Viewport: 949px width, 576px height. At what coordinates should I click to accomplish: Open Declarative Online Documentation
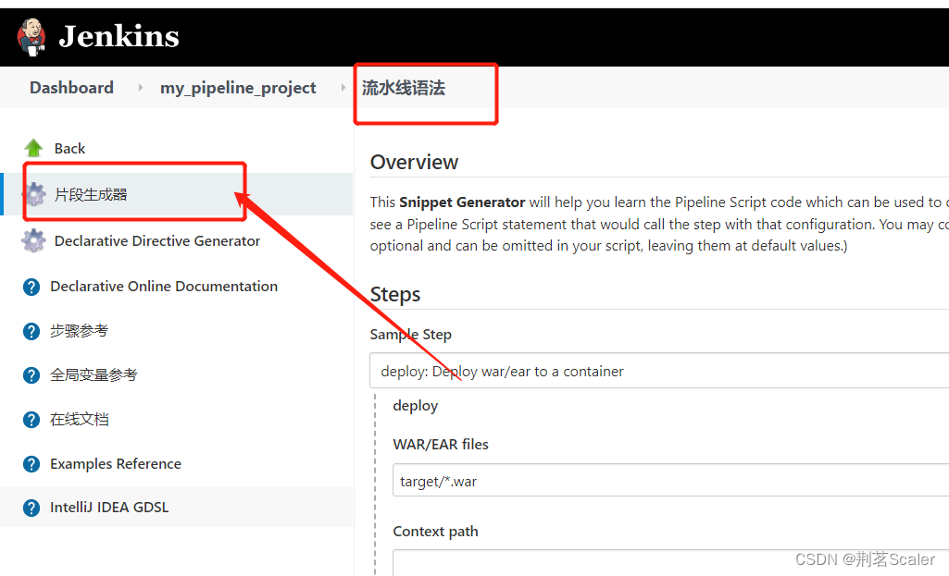pyautogui.click(x=164, y=287)
